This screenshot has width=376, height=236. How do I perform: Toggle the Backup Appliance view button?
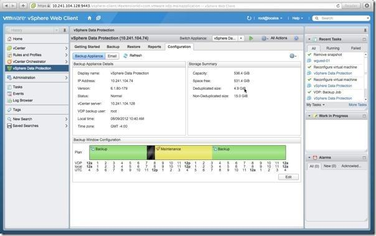tap(89, 56)
